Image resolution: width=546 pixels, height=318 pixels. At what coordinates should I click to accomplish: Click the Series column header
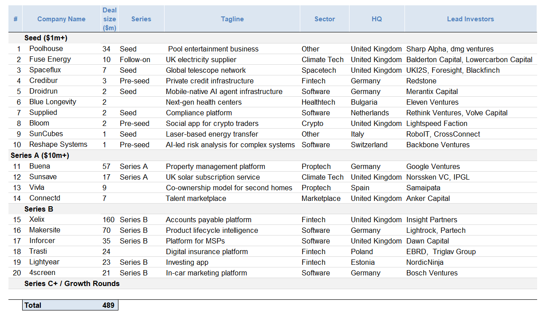pos(141,19)
